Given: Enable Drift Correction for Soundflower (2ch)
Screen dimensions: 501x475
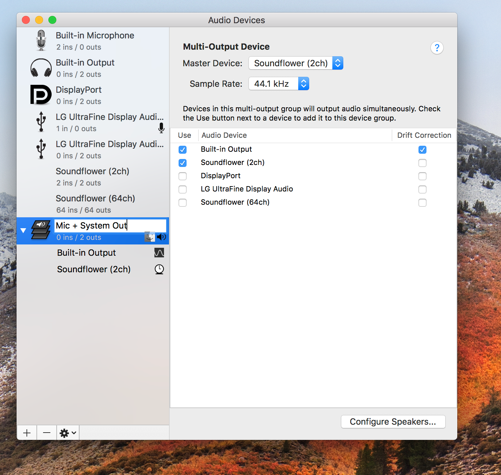Looking at the screenshot, I should click(422, 163).
